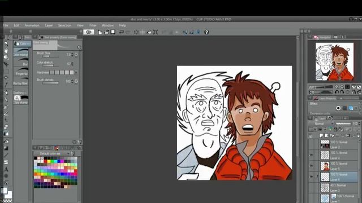Select the Color mixing sub tool
The height and width of the screenshot is (203, 362).
point(21,52)
